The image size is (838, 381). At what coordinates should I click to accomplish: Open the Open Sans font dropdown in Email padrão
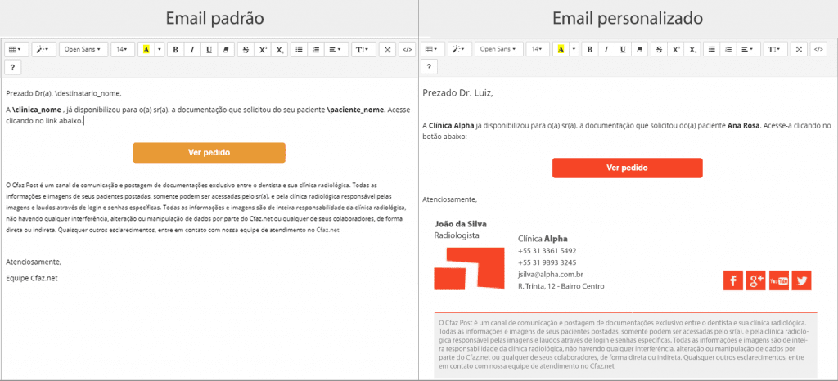click(x=83, y=49)
